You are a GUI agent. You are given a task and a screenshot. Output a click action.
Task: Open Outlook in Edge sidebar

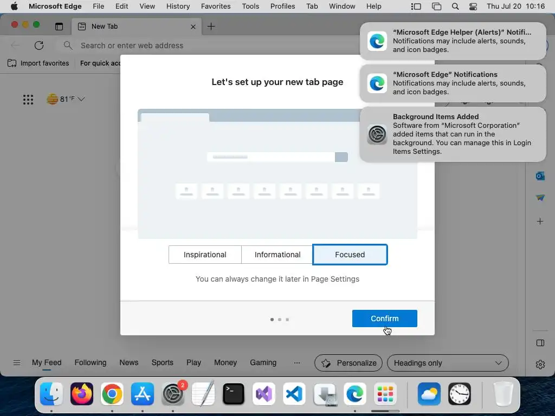[540, 176]
